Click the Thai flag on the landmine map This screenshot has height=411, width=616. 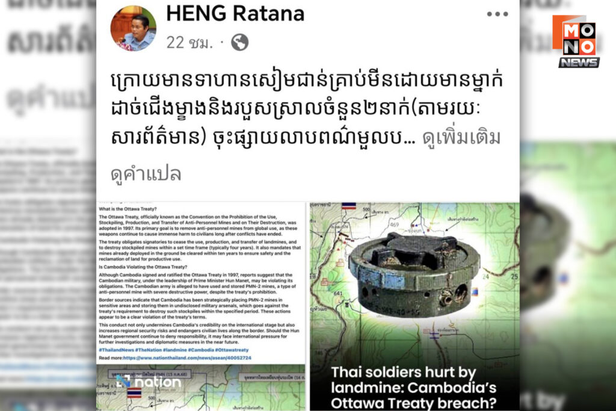348,206
